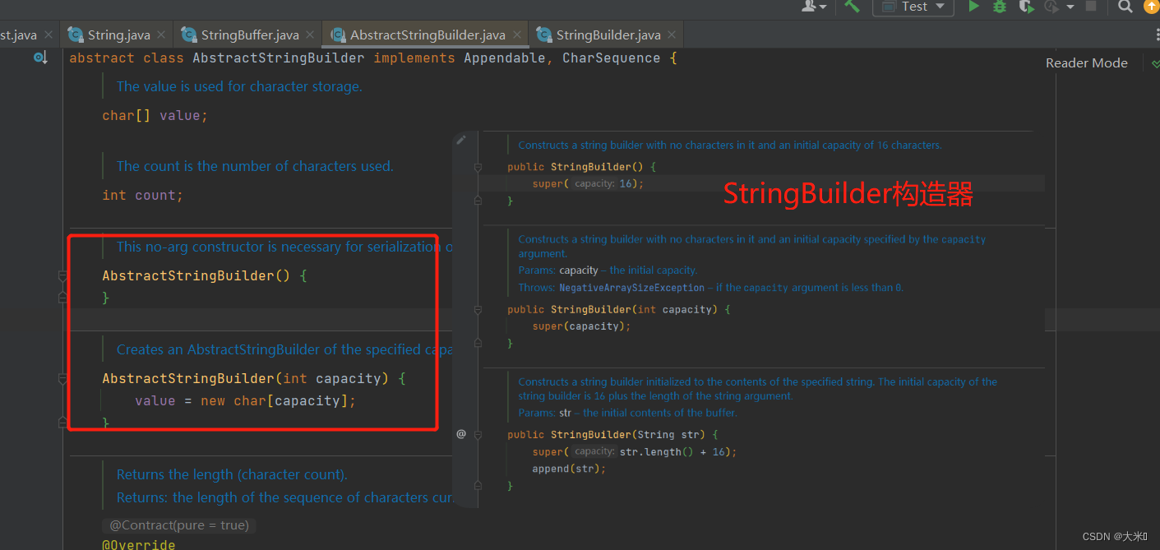Viewport: 1160px width, 550px height.
Task: Click 'The value is used for character storage' comment
Action: (x=239, y=86)
